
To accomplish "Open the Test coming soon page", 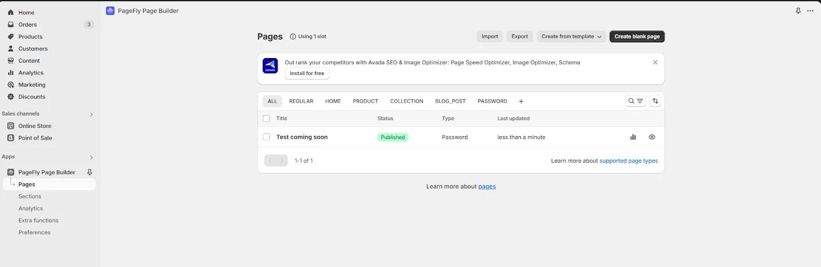I will pyautogui.click(x=302, y=137).
